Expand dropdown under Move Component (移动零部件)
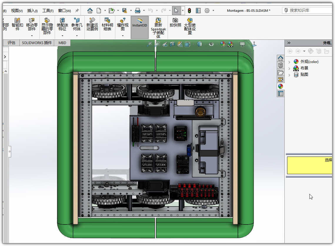This screenshot has width=335, height=246. (x=32, y=36)
